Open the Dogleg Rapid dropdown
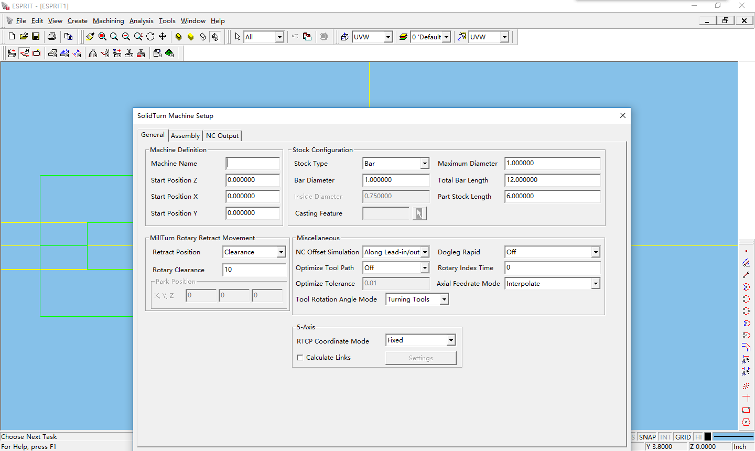The width and height of the screenshot is (755, 451). (x=596, y=252)
